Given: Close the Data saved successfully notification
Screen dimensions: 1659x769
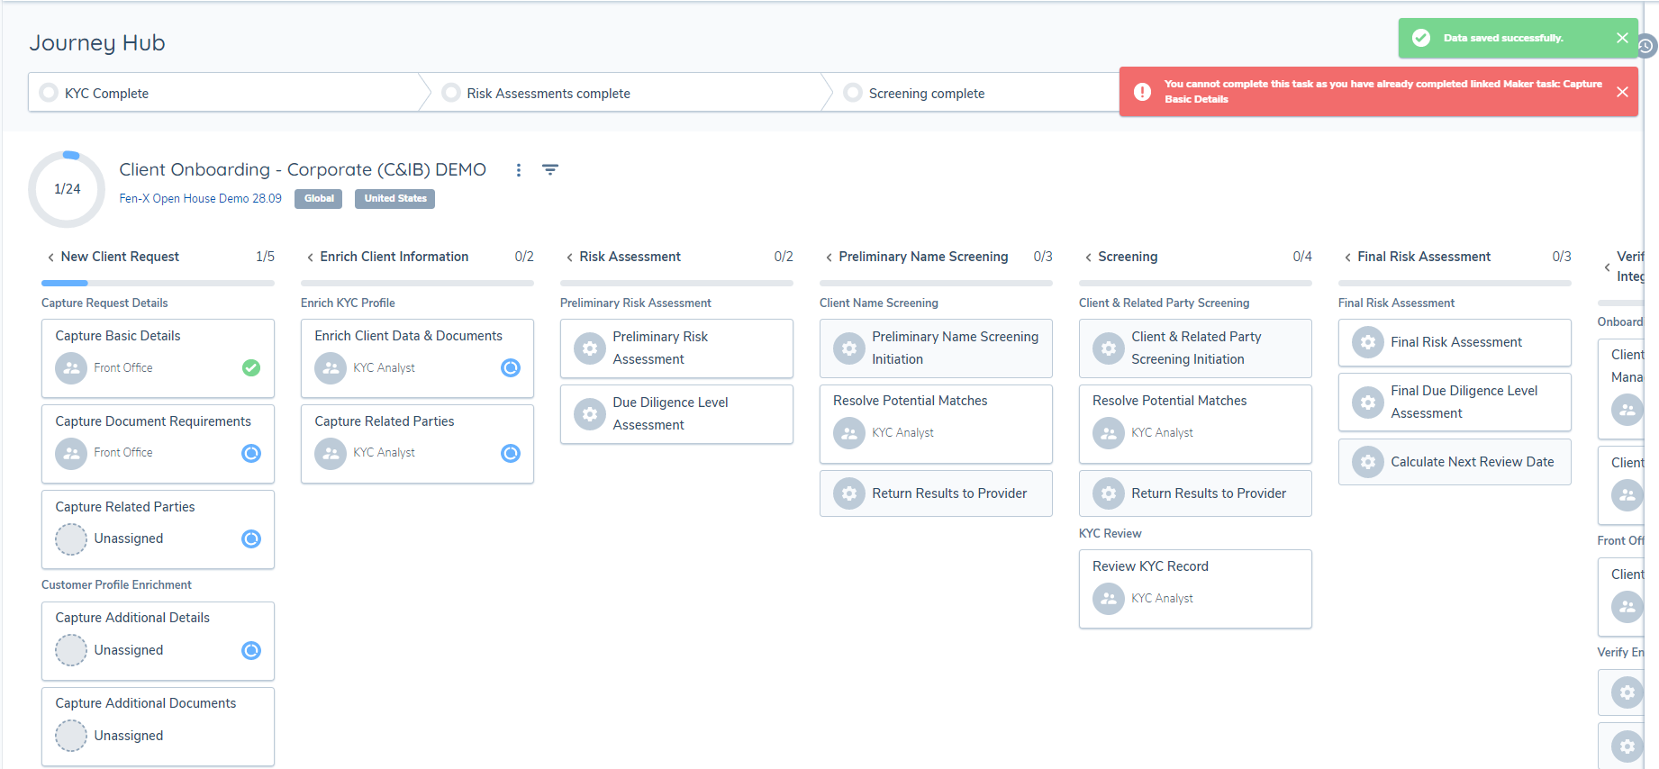Looking at the screenshot, I should pos(1621,38).
